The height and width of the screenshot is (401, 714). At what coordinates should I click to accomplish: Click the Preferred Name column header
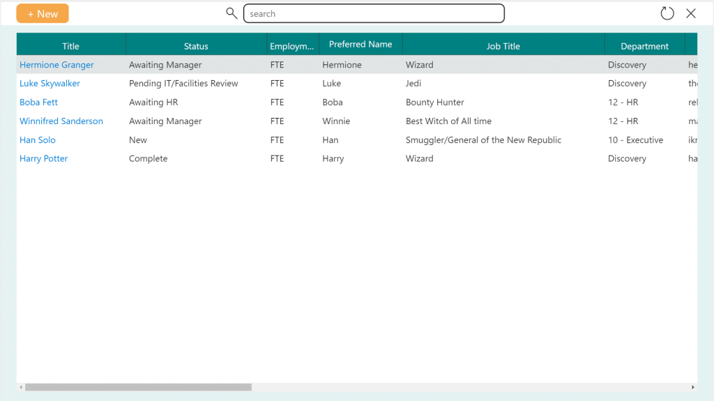coord(360,45)
